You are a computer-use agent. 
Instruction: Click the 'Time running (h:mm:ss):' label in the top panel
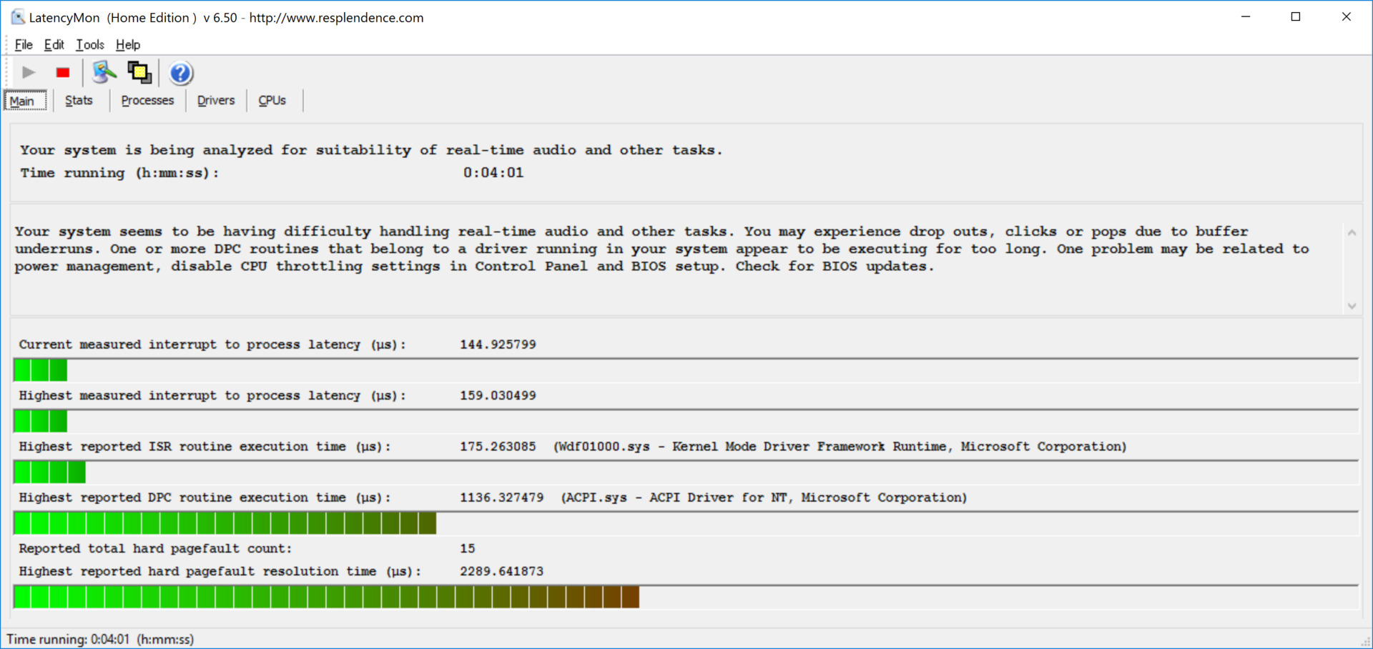pyautogui.click(x=119, y=173)
